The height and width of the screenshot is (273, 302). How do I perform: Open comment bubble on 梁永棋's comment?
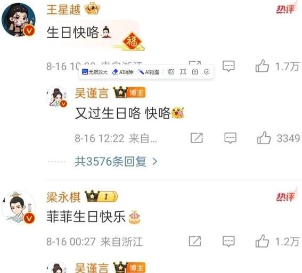(228, 241)
